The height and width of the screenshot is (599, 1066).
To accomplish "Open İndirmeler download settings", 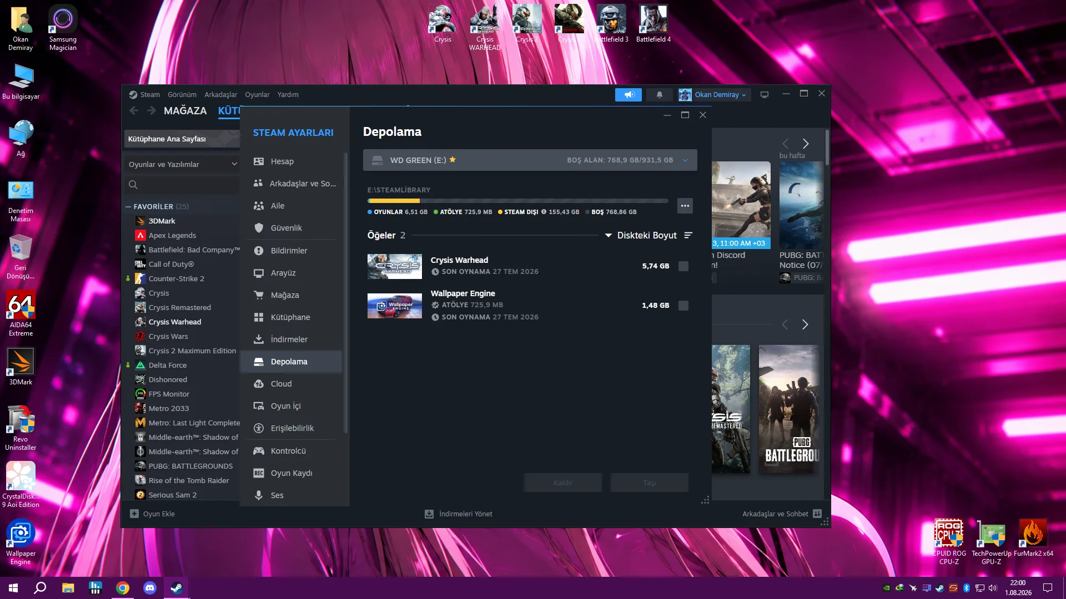I will point(291,339).
